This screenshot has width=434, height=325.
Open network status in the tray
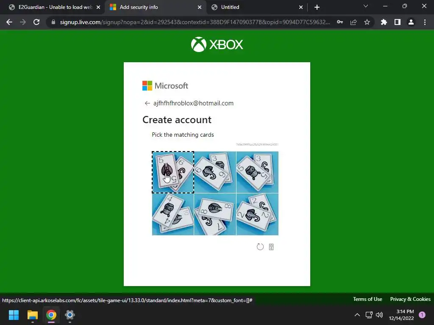click(369, 315)
